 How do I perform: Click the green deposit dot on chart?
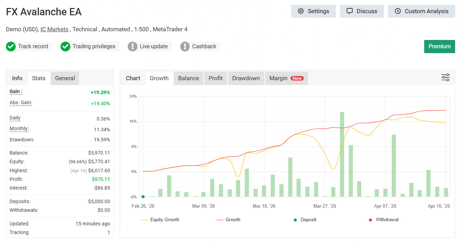coord(143,197)
